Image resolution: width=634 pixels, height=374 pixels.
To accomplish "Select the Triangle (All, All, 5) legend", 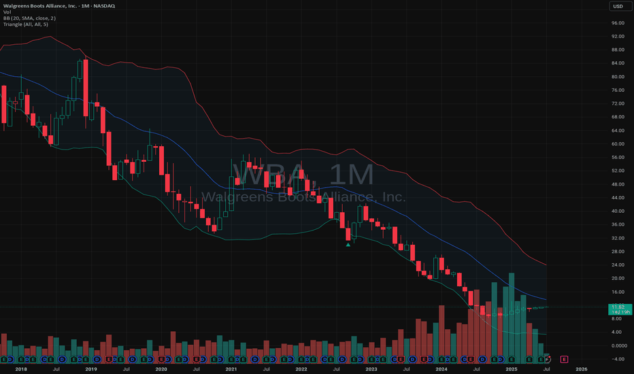I will pyautogui.click(x=25, y=24).
